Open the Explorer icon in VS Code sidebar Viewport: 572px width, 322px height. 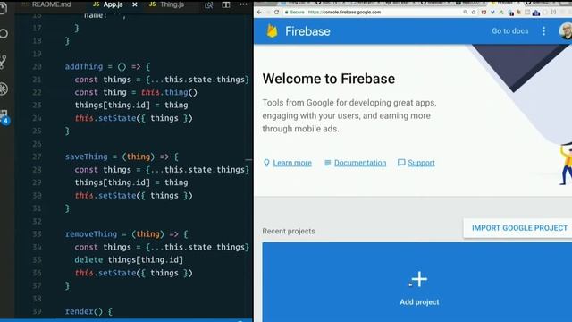click(x=3, y=7)
